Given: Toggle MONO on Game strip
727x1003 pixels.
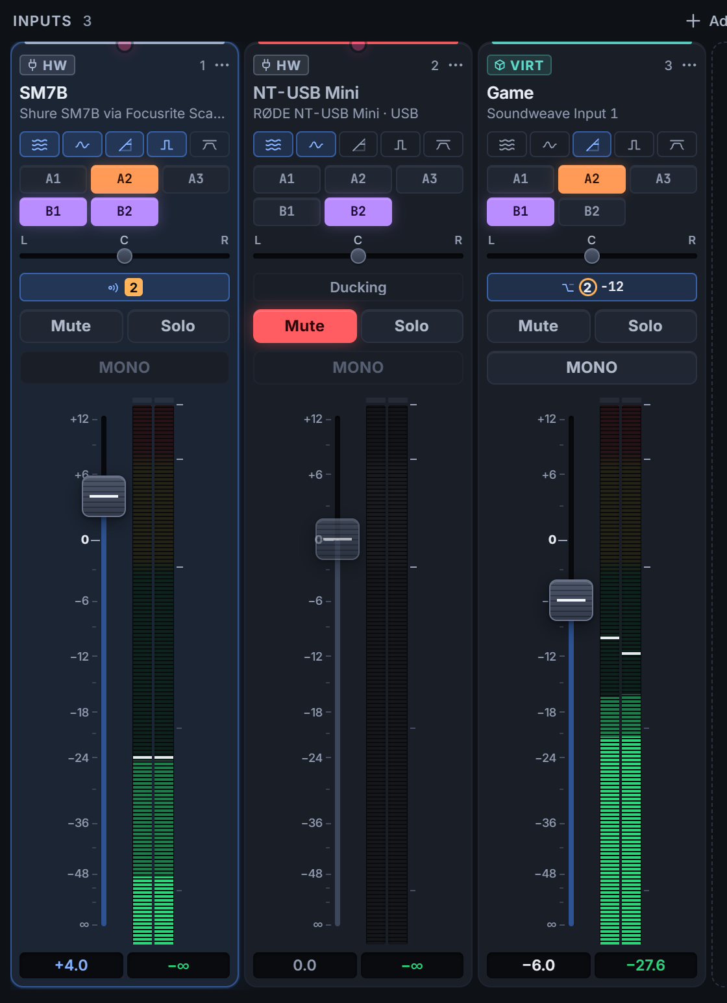Looking at the screenshot, I should coord(592,368).
